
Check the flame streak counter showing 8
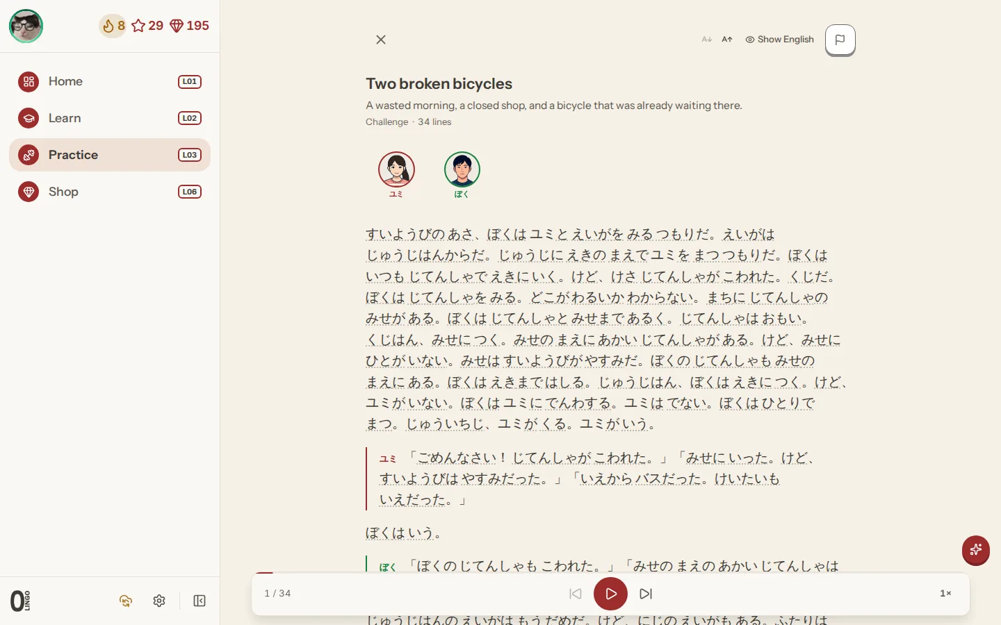click(x=113, y=26)
